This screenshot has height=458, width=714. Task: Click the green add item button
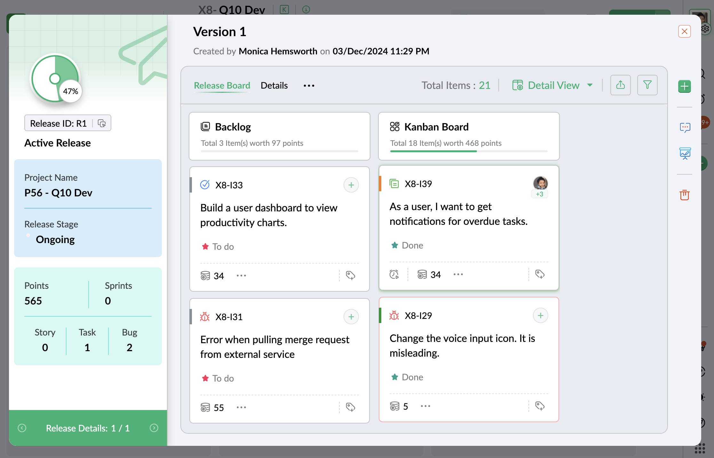(684, 86)
